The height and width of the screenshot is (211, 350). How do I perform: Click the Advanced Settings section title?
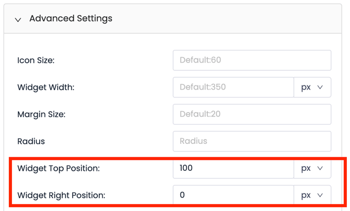71,19
